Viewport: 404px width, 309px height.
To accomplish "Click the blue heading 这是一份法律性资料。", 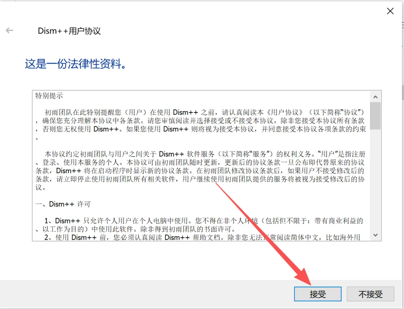I will 76,64.
